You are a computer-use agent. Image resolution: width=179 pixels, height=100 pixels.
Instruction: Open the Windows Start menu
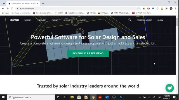click(x=3, y=97)
